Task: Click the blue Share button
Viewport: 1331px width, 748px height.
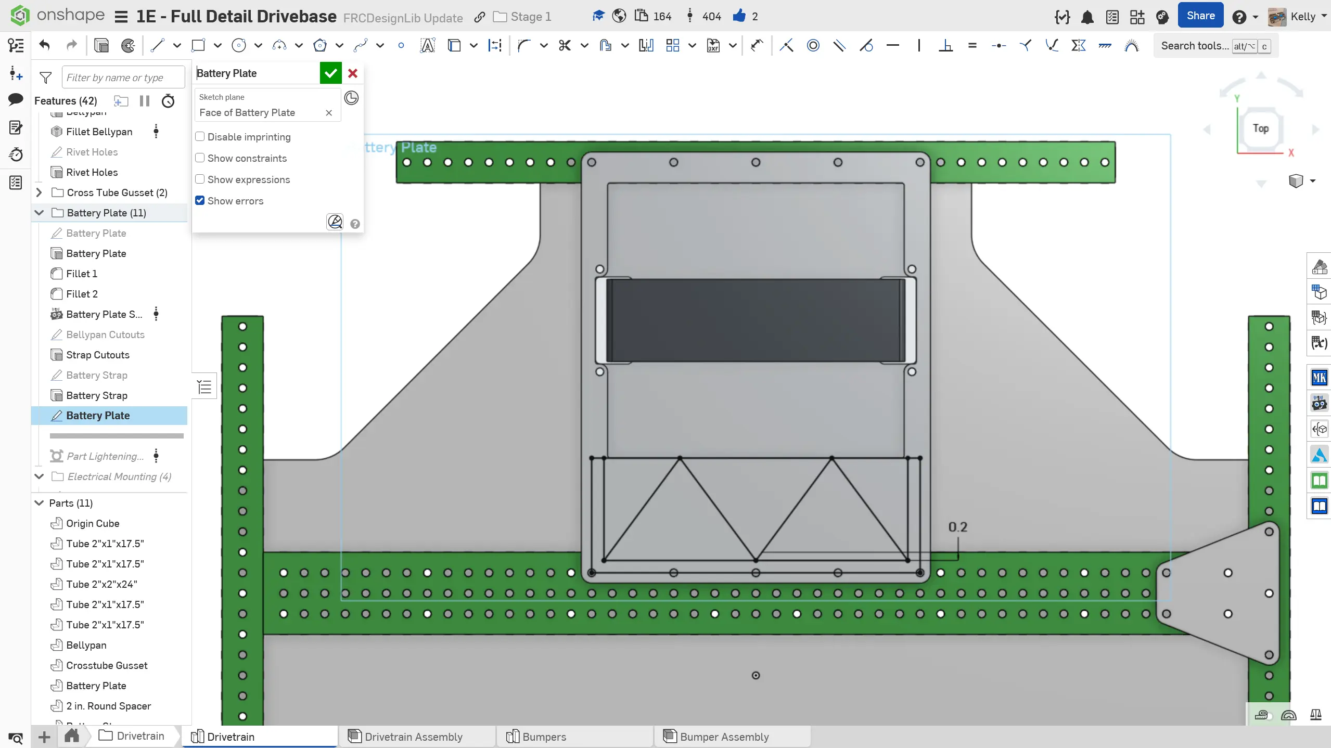Action: coord(1200,16)
